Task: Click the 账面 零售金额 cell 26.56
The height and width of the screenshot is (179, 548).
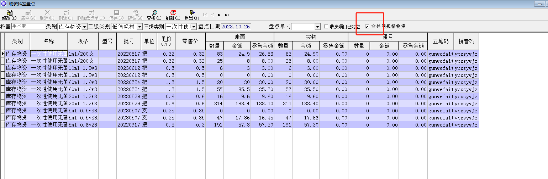Action: pos(263,54)
